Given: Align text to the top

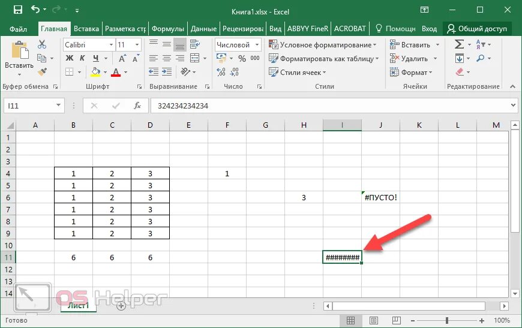Looking at the screenshot, I should (x=154, y=44).
